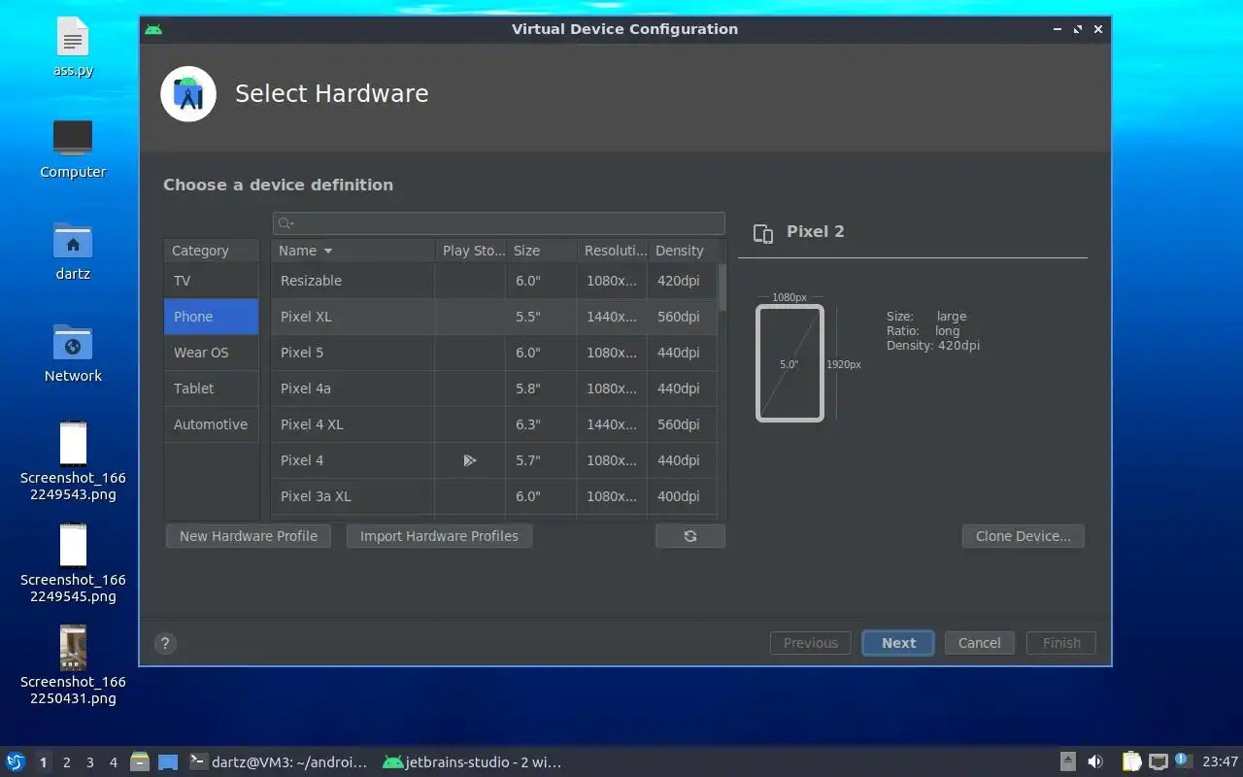Image resolution: width=1243 pixels, height=777 pixels.
Task: Click the clipboard icon in the system tray
Action: 1132,761
